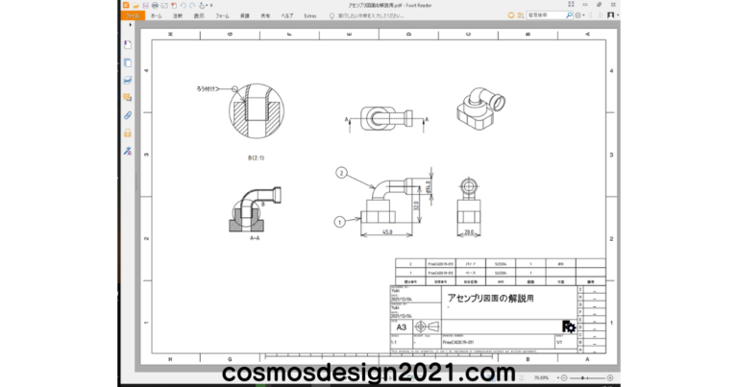The height and width of the screenshot is (387, 738).
Task: Open the Digital Signatures panel
Action: (128, 151)
